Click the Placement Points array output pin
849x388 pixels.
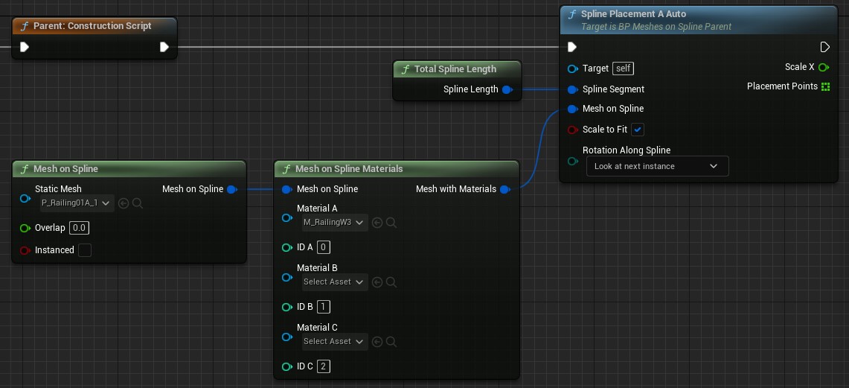pyautogui.click(x=826, y=86)
